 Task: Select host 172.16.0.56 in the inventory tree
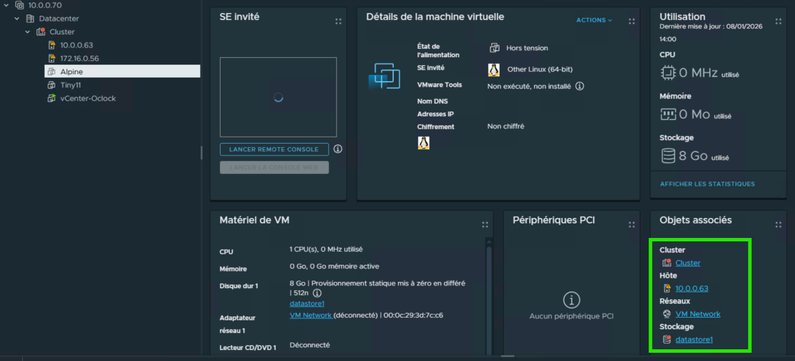tap(79, 58)
